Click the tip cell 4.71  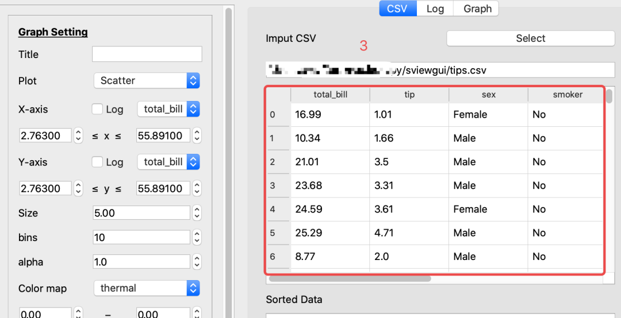[409, 233]
